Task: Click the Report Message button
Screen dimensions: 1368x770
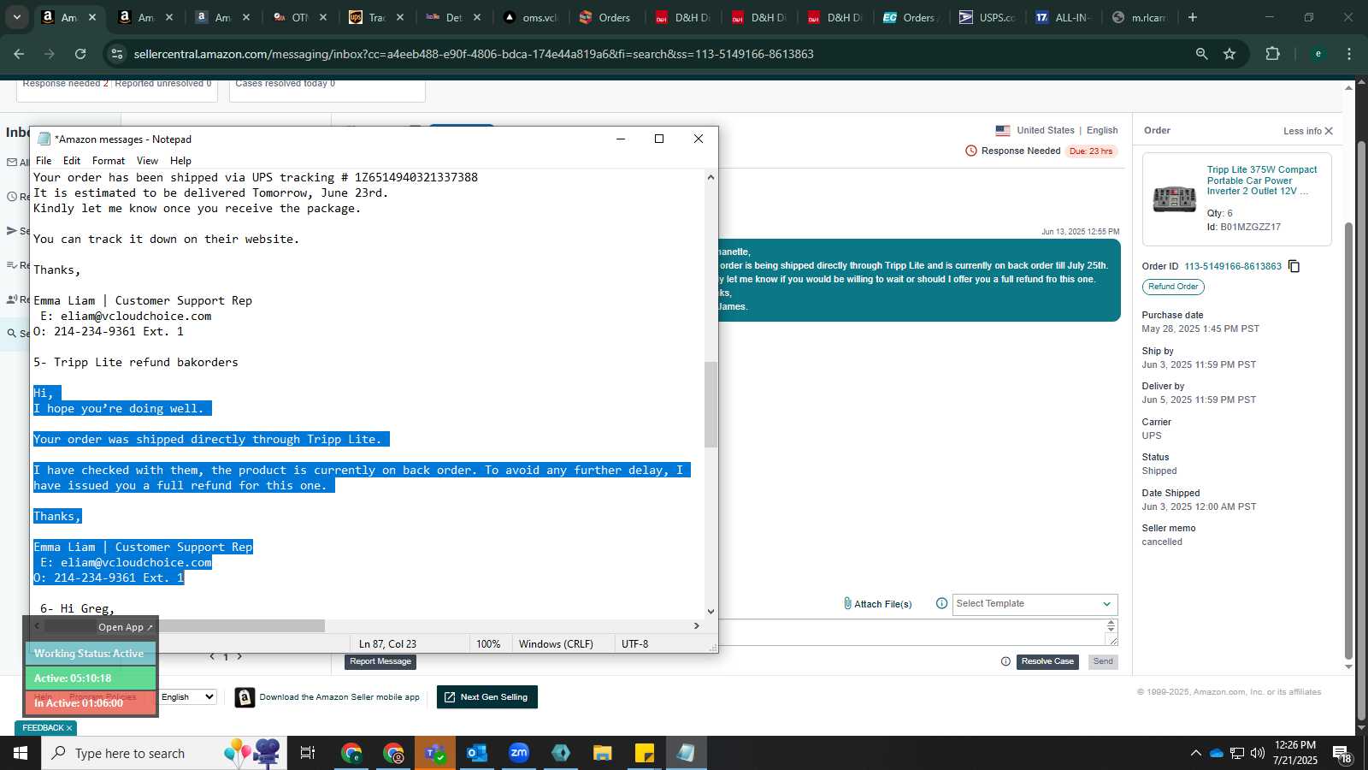Action: pyautogui.click(x=380, y=661)
